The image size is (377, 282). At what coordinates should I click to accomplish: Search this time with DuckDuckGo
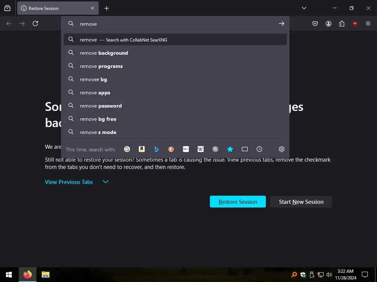[171, 149]
